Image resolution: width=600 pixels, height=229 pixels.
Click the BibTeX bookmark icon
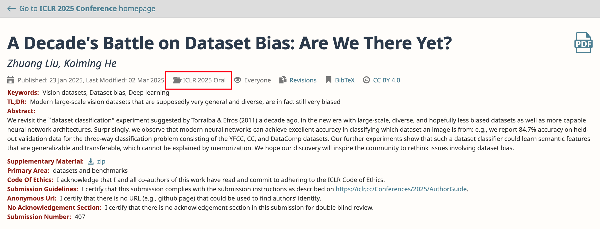tap(329, 80)
